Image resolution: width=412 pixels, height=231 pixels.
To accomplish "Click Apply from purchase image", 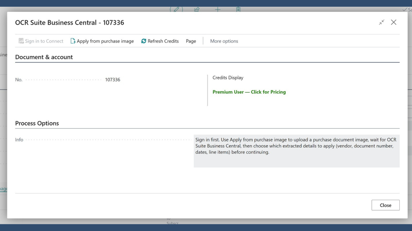I will tap(102, 41).
